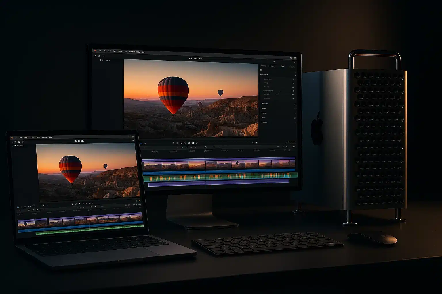Screen dimensions: 442x294
Task: Click the red app logo on the laptop
Action: (12, 138)
